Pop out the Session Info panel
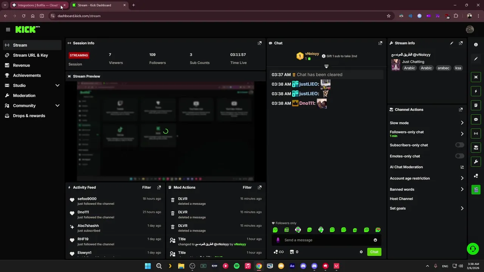Screen dimensions: 484x272 click(259, 43)
